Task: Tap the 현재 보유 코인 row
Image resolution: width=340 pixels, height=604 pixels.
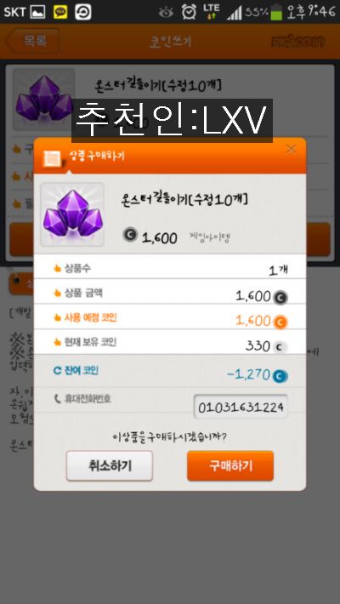Action: pyautogui.click(x=170, y=342)
